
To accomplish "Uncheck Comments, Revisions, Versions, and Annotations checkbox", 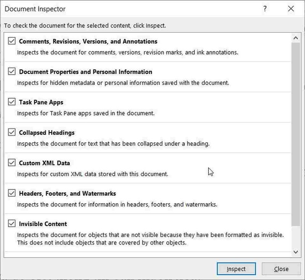I will [x=11, y=41].
